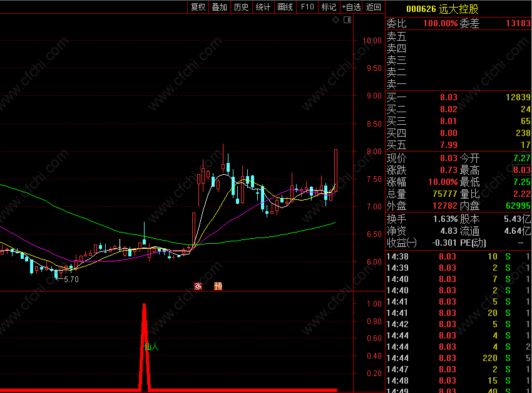Open the 历史 history view
The height and width of the screenshot is (393, 532).
241,7
